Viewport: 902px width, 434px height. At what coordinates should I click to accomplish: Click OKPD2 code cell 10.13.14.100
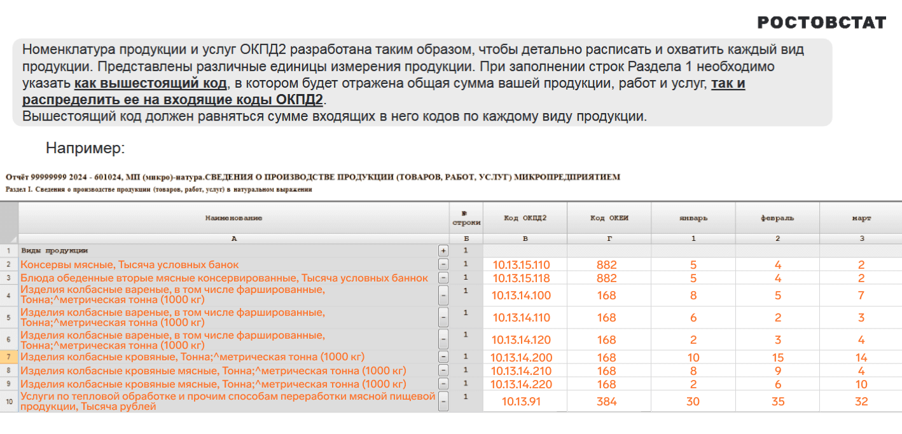coord(525,295)
